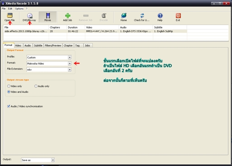Click the English SubRip subtitle cell
Screen dimensions: 232x166
[170, 31]
